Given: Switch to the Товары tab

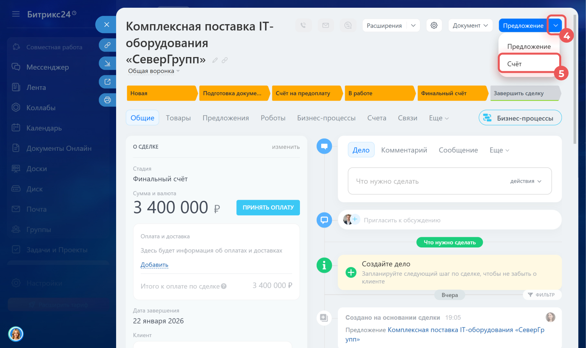Looking at the screenshot, I should pos(178,118).
